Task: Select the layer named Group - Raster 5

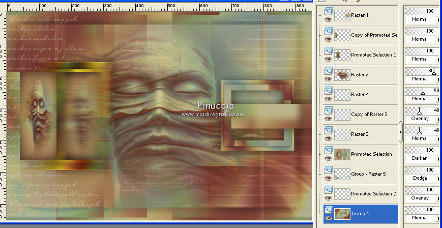Action: coord(360,174)
